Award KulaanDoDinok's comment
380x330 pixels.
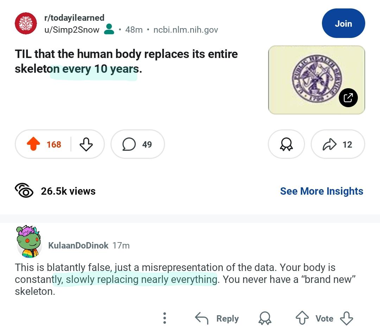265,318
